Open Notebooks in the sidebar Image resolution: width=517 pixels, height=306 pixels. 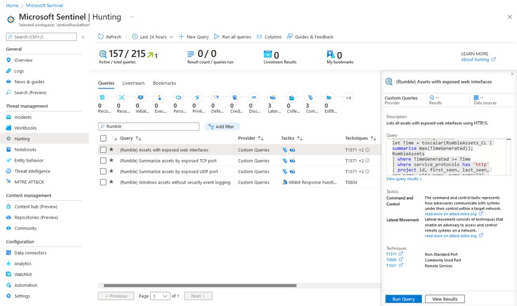(26, 149)
